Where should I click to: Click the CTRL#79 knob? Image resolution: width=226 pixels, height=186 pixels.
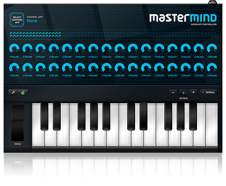[x=199, y=48]
